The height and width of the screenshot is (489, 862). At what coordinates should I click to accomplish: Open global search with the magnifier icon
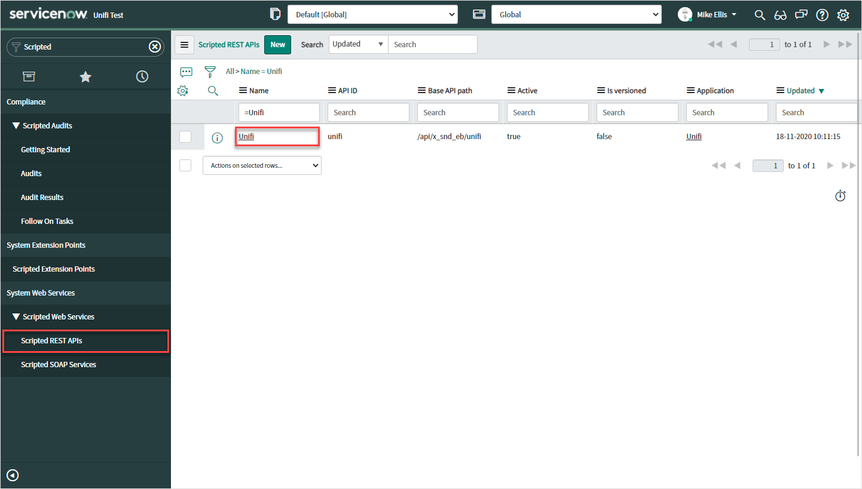(760, 15)
